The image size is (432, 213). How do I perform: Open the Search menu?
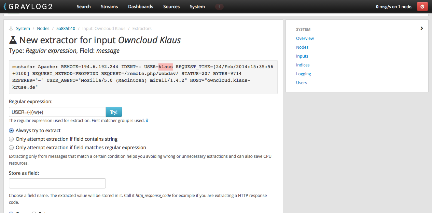84,6
